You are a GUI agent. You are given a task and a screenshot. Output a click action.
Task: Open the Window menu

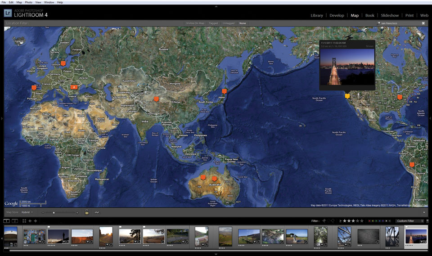point(49,2)
